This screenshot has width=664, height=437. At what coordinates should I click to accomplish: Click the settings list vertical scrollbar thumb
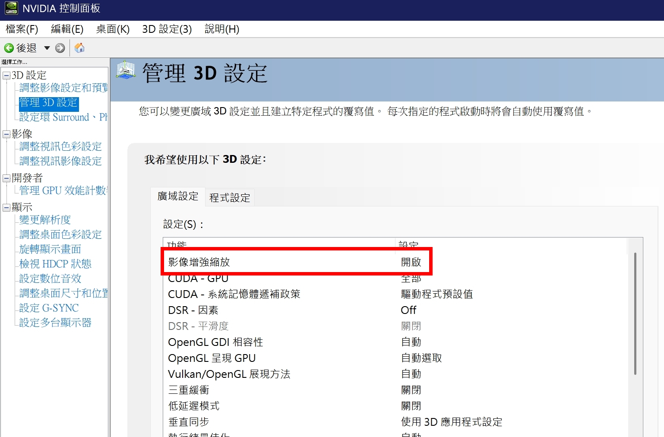(x=635, y=314)
